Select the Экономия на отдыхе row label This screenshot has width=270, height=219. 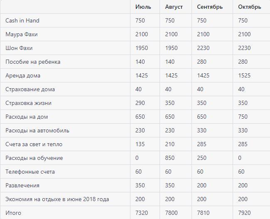pyautogui.click(x=57, y=199)
